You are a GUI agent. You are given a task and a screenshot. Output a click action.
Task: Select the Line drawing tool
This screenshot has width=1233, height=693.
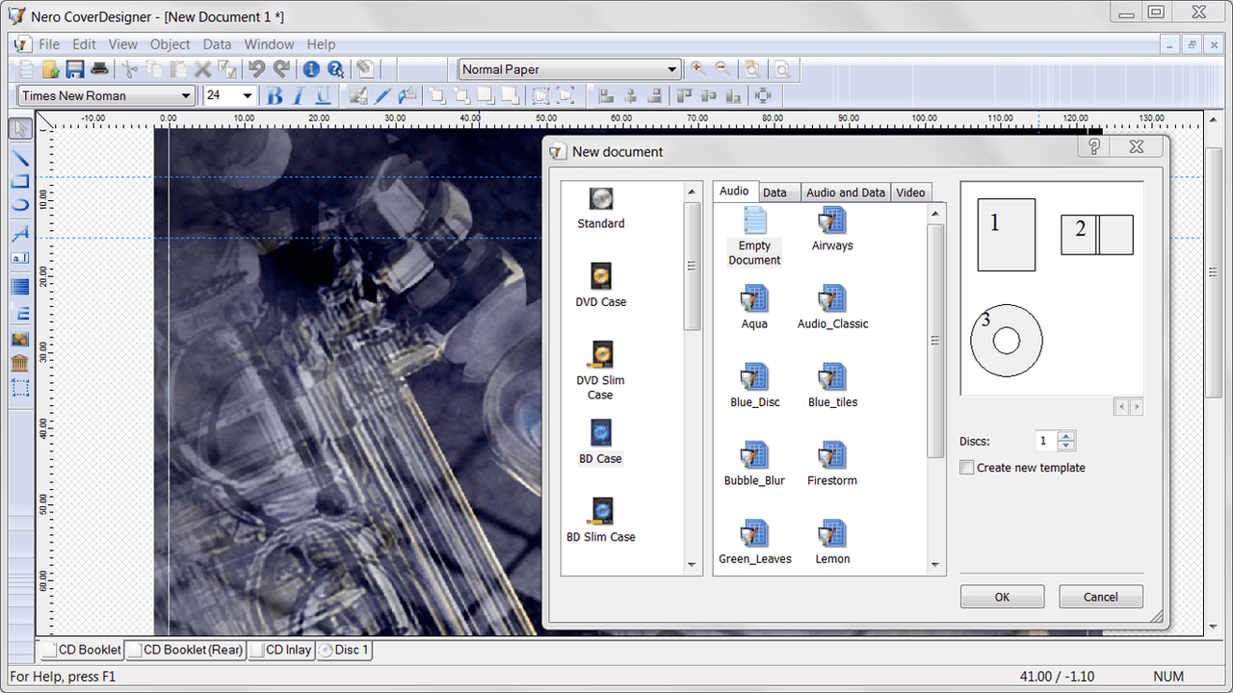(x=20, y=157)
